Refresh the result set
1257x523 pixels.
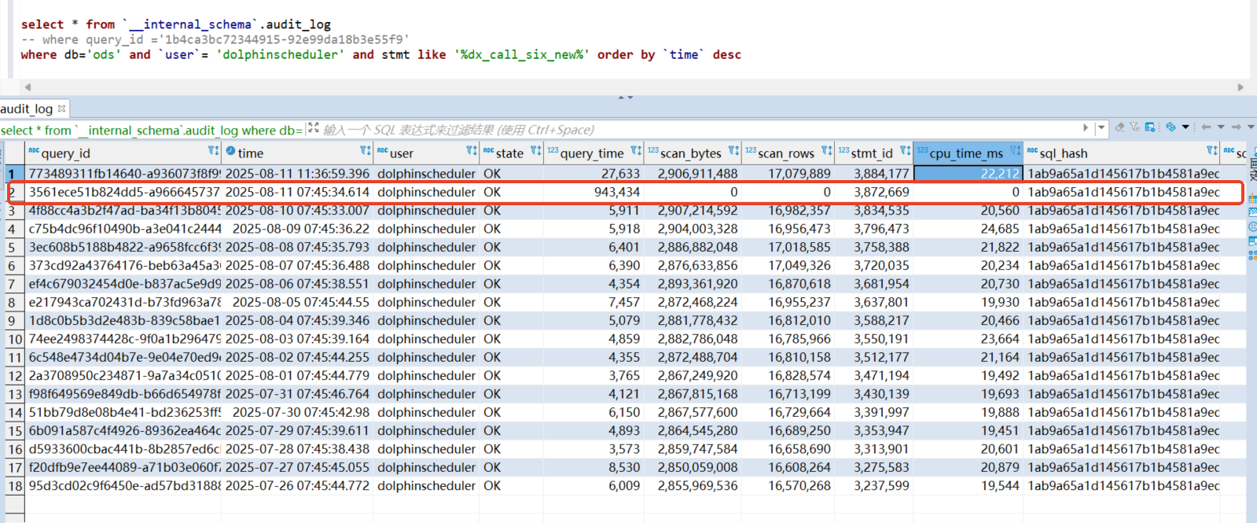1171,127
